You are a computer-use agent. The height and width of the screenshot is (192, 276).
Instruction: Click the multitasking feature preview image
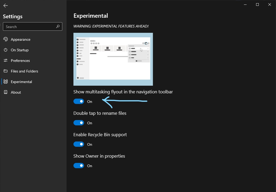(113, 59)
